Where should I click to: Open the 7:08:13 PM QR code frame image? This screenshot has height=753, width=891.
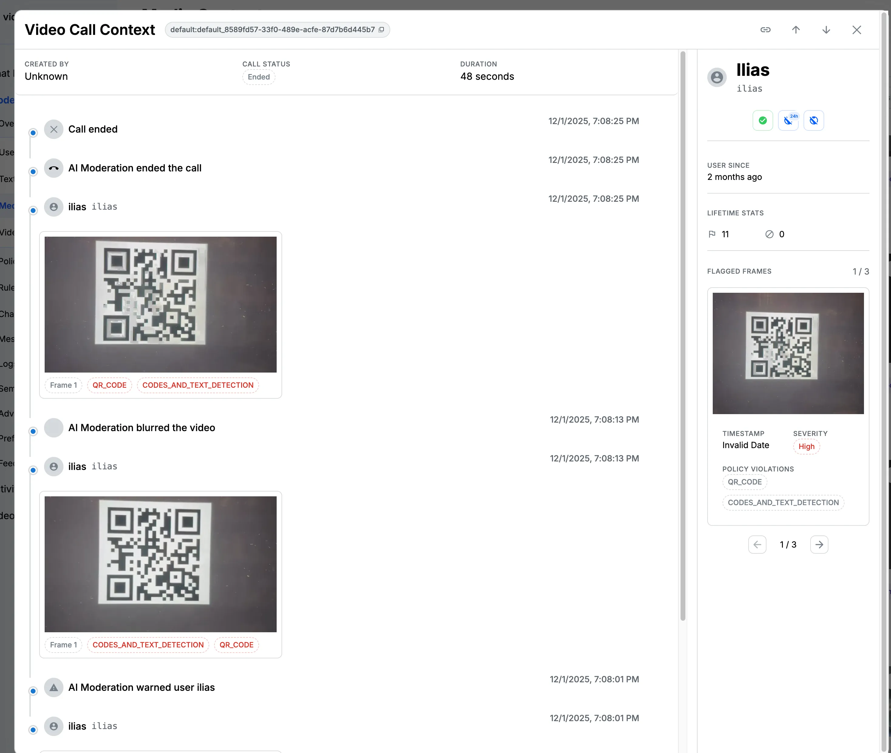point(160,564)
